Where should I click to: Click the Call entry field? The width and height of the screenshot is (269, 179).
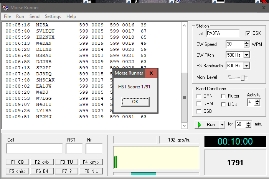tap(34, 149)
